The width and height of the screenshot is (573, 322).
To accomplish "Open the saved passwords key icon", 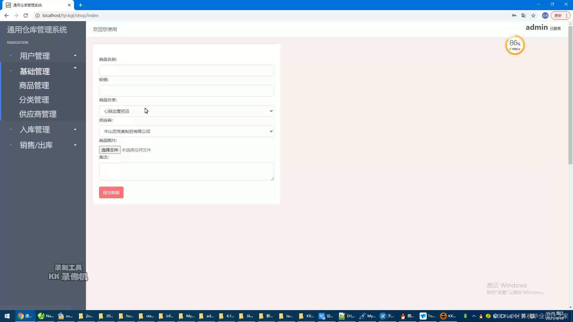I will coord(514,15).
